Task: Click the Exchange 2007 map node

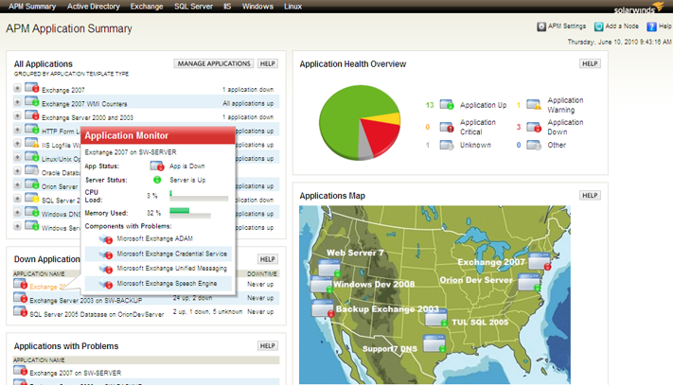Action: click(540, 261)
